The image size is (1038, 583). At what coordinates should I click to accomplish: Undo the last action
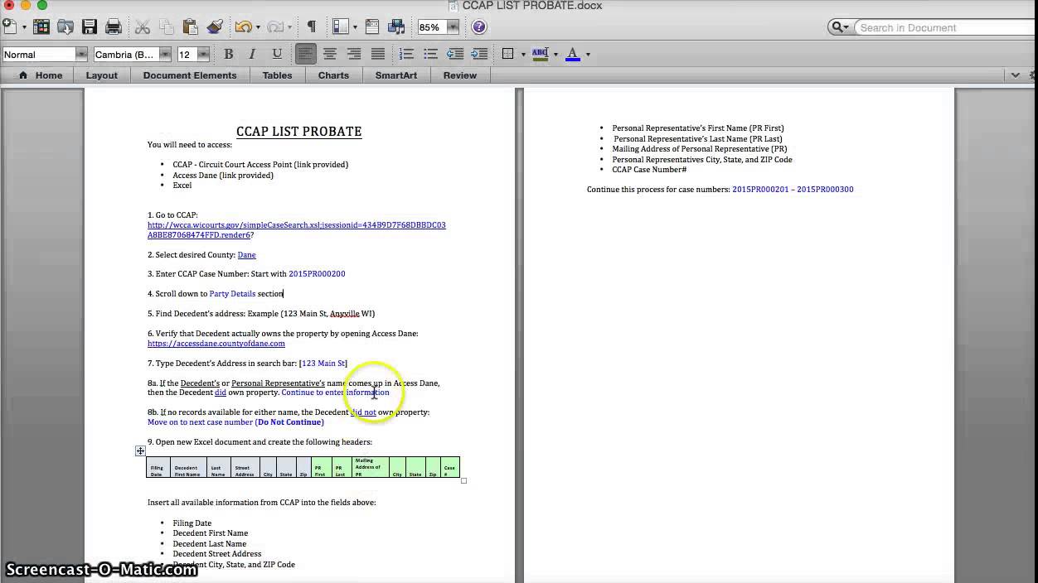pyautogui.click(x=242, y=26)
